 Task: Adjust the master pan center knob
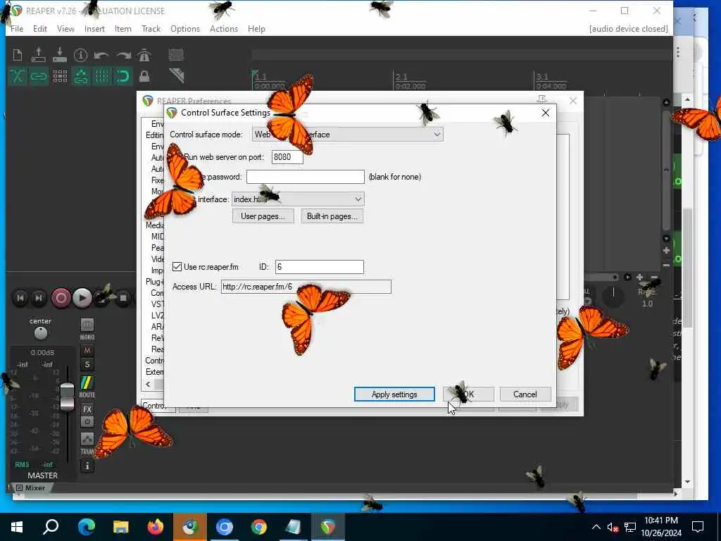tap(40, 332)
